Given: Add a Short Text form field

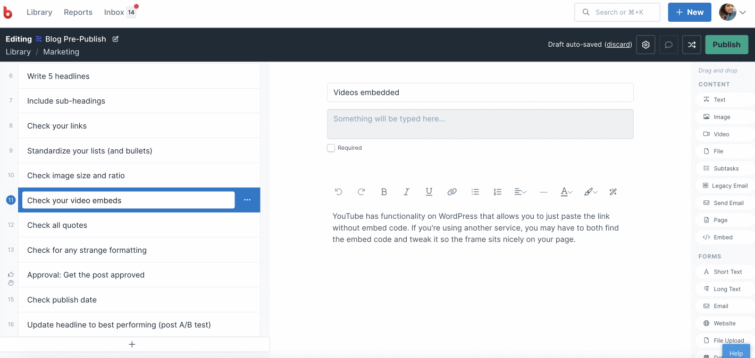Looking at the screenshot, I should tap(725, 272).
